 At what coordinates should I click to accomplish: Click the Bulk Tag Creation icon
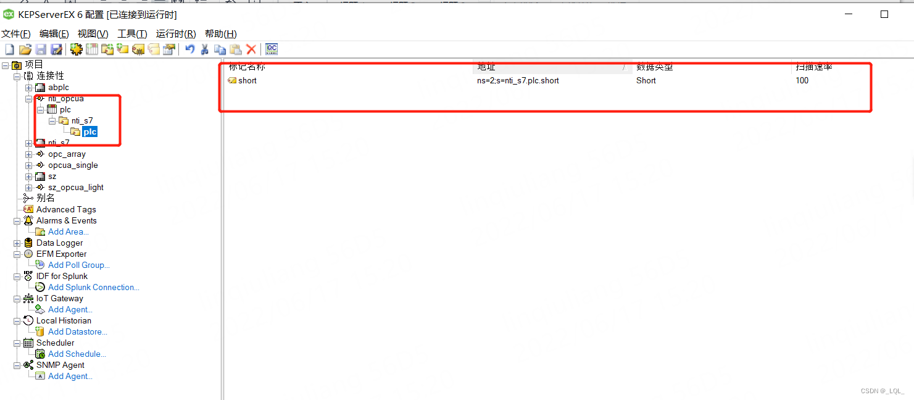(x=138, y=49)
